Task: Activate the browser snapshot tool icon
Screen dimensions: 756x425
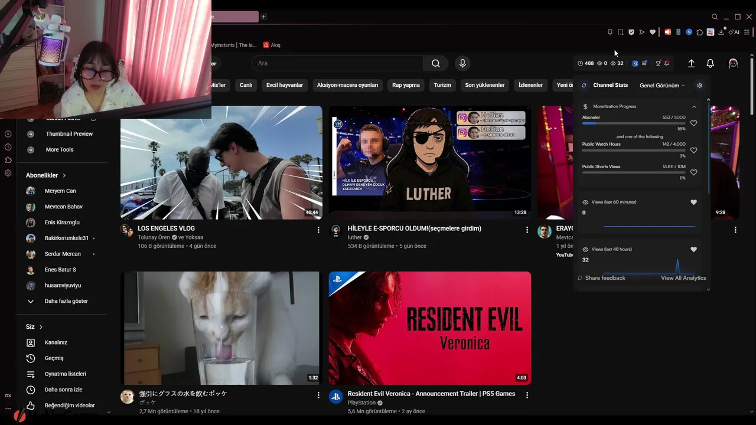Action: click(621, 32)
